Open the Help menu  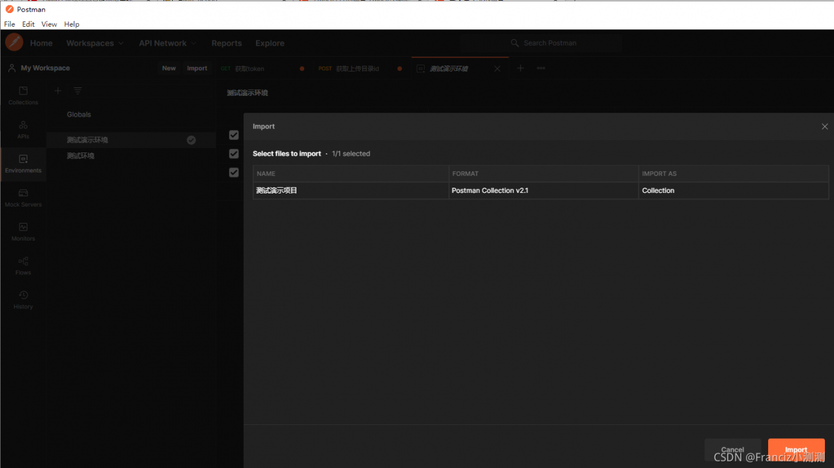[x=72, y=24]
